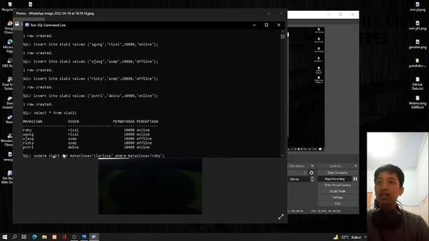Pop out the Scene Transitions dock
This screenshot has width=429, height=241.
(x=312, y=166)
